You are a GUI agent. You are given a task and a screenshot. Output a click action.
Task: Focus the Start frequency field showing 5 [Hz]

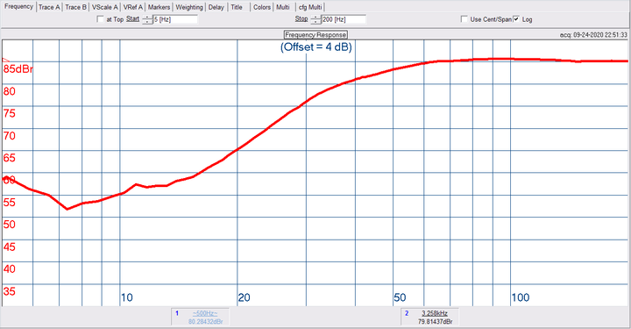(x=175, y=19)
